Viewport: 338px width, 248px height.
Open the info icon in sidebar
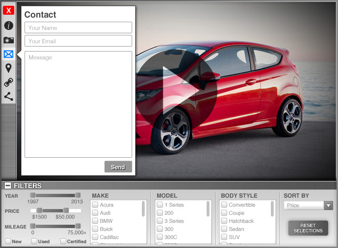9,26
